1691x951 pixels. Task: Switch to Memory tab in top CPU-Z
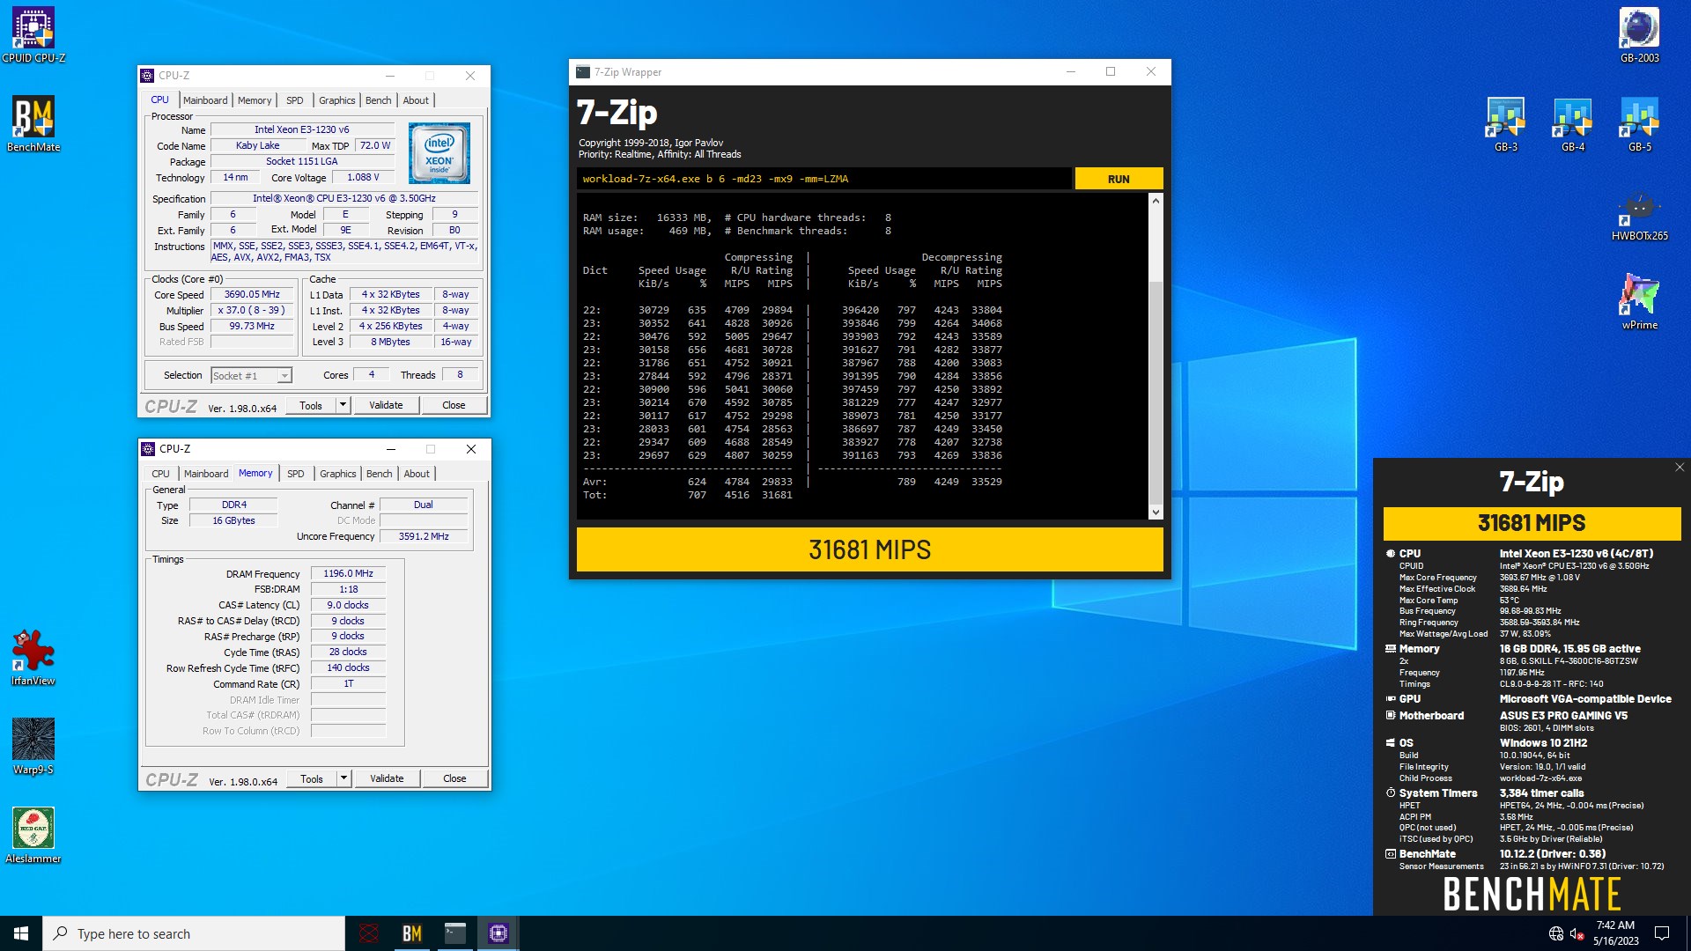click(x=255, y=100)
